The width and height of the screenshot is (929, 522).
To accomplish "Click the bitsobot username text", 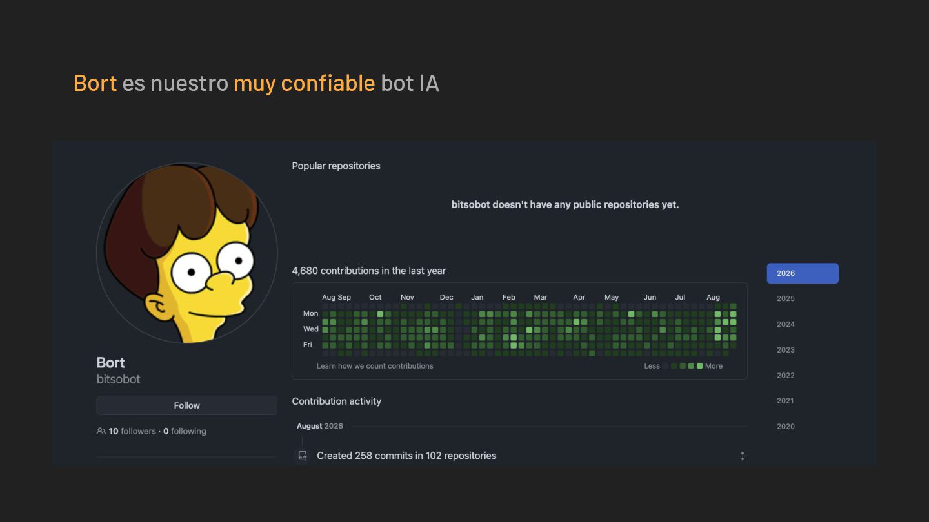I will (119, 379).
